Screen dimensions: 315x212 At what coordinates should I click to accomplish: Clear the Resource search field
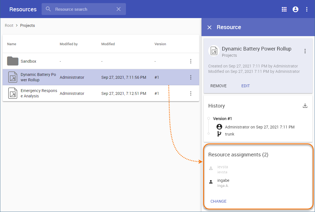pos(119,9)
